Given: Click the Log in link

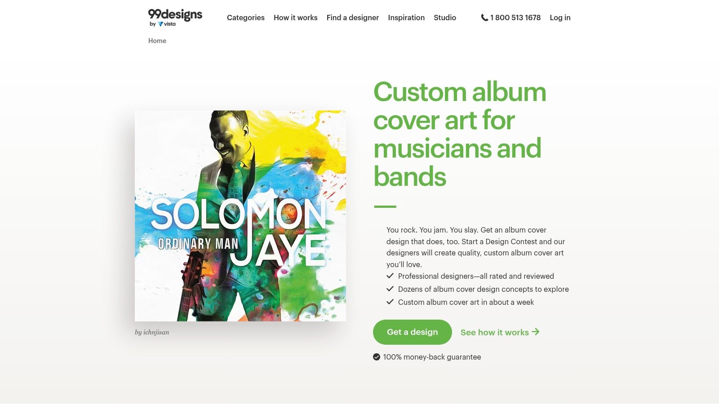Looking at the screenshot, I should tap(560, 18).
